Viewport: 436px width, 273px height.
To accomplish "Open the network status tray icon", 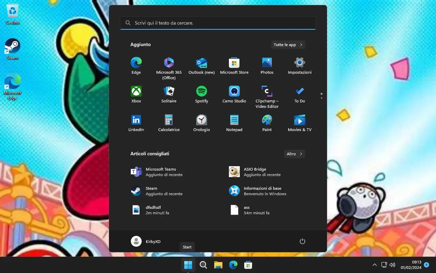I will point(384,265).
